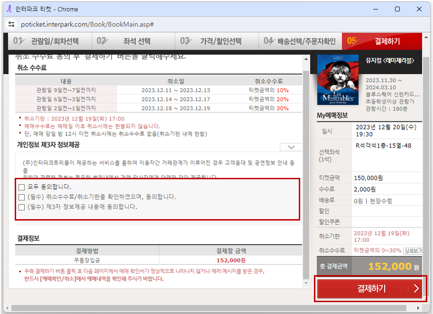This screenshot has width=433, height=314.
Task: Enable the 취소수수료/취소기한 consent checkbox
Action: (22, 197)
